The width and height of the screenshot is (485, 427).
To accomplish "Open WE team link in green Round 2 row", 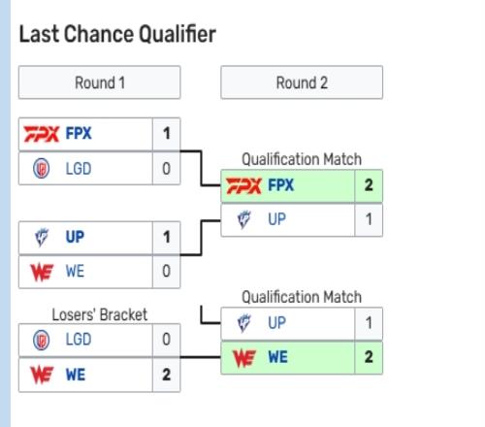I will pyautogui.click(x=277, y=357).
